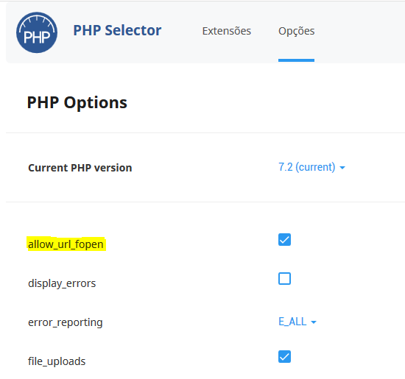Click the caret arrow beside 7.2 (current)

342,168
